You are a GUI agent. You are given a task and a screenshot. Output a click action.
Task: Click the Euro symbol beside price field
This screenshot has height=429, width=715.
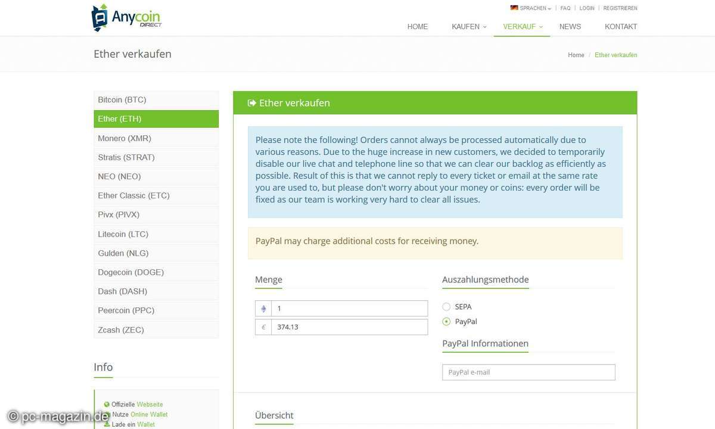click(263, 327)
